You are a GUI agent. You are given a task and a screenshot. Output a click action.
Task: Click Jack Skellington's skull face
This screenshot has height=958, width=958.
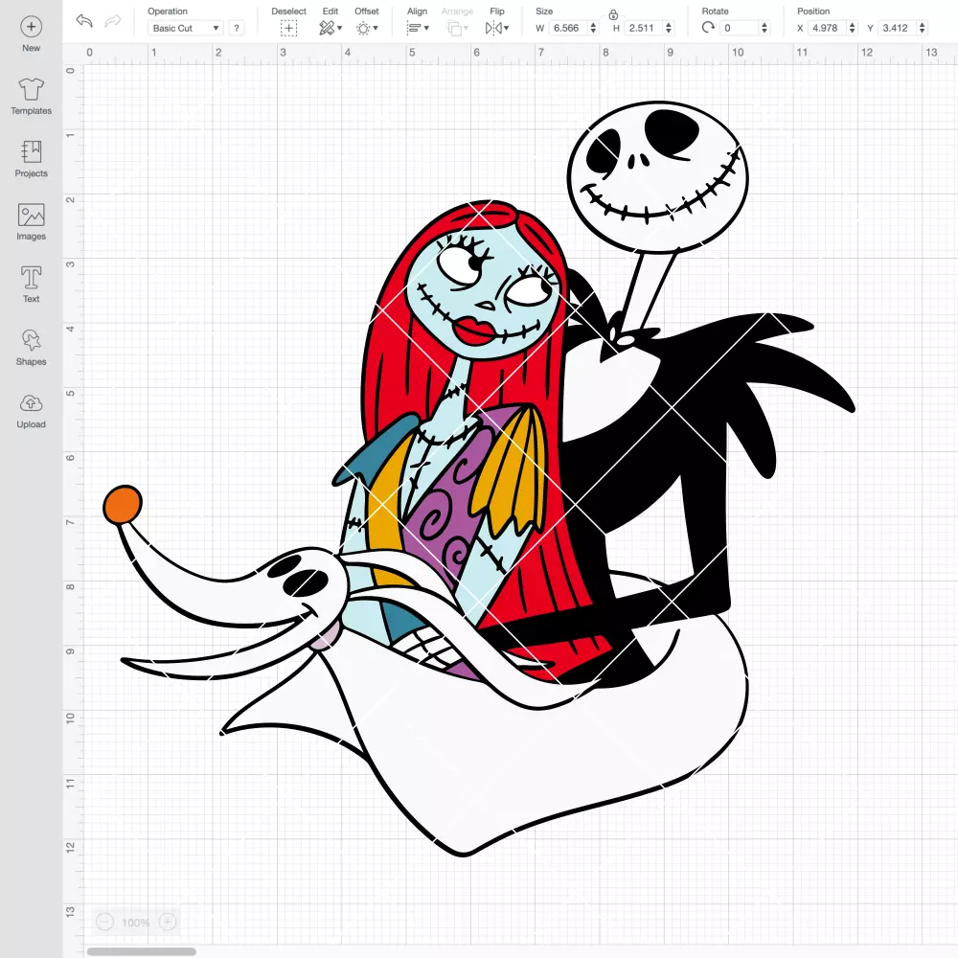[x=658, y=176]
